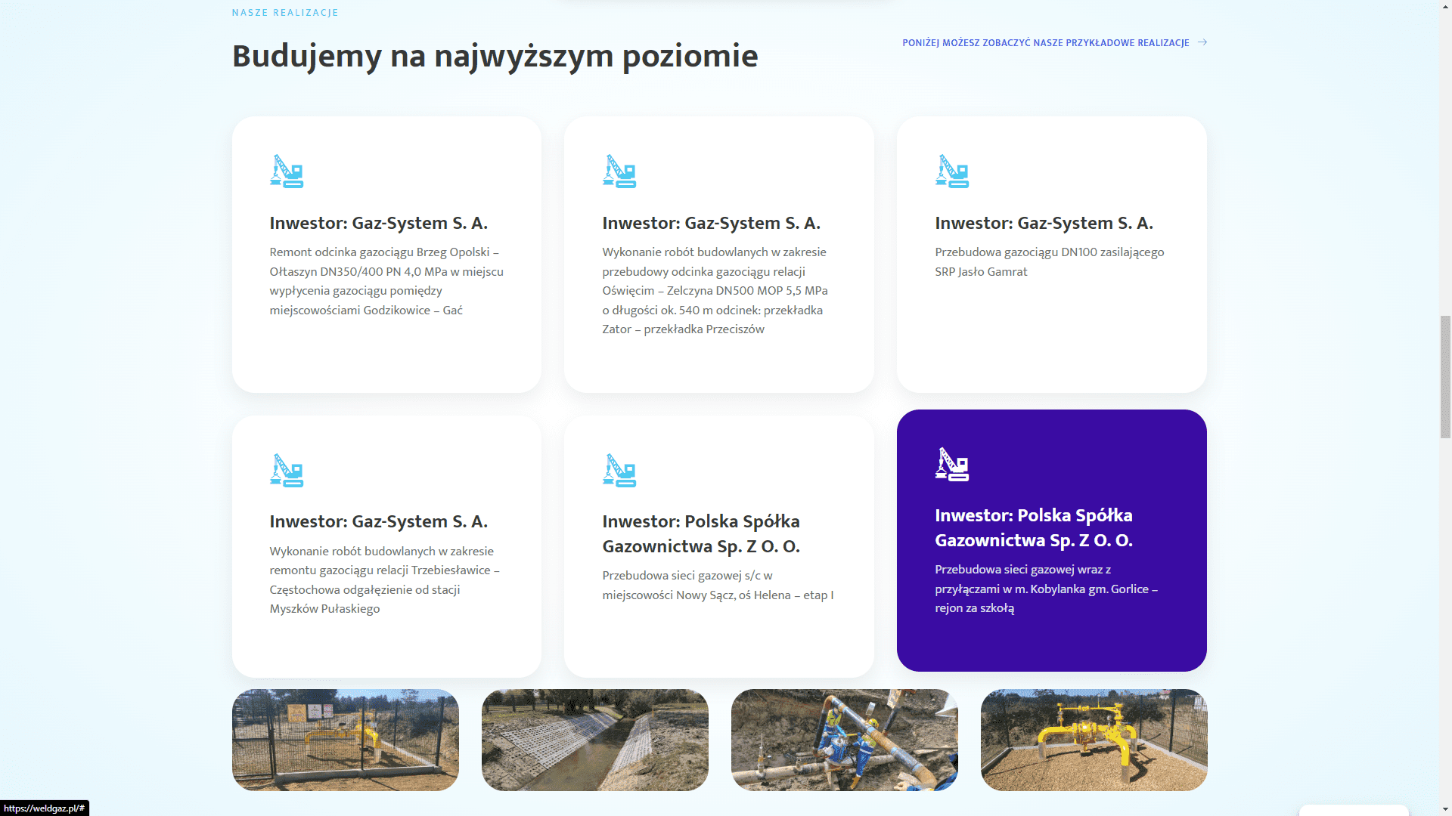Open photo of workers welding pipeline

845,740
